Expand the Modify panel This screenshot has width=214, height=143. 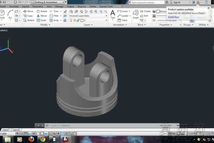(45, 25)
